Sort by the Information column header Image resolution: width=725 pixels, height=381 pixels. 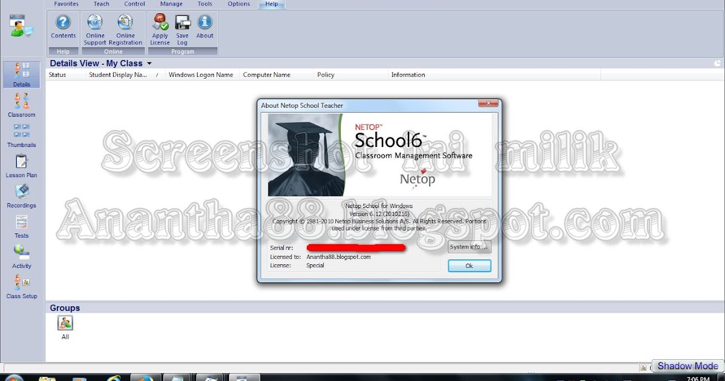click(494, 75)
